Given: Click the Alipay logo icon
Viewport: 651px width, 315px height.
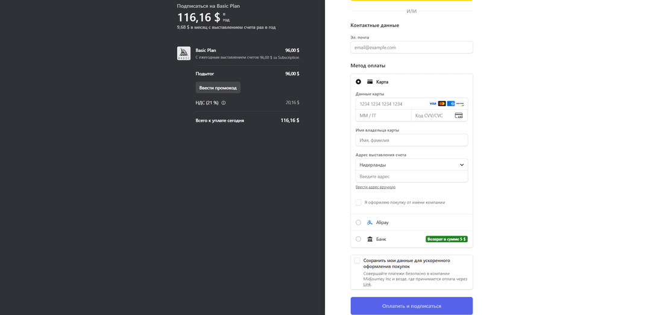Looking at the screenshot, I should pyautogui.click(x=370, y=222).
